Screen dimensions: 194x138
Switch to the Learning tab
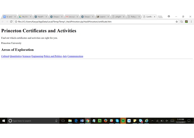click(102, 17)
